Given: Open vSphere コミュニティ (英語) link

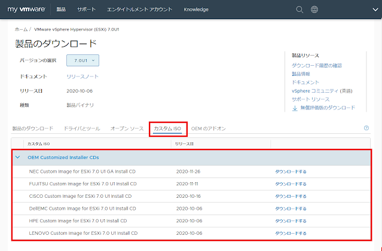Looking at the screenshot, I should (x=322, y=91).
